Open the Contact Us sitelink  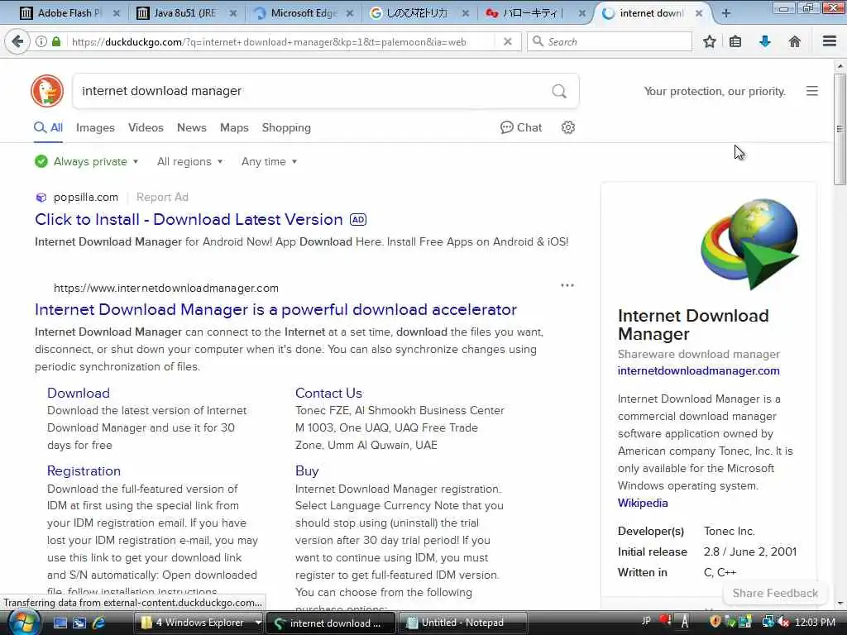click(x=328, y=393)
